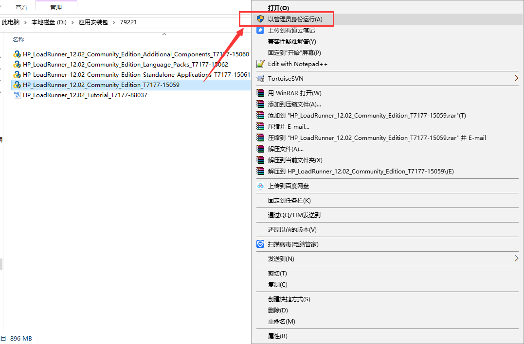Expand breadcrumb chevron after 本地磁盘 (D:)
The image size is (524, 344).
pyautogui.click(x=72, y=22)
